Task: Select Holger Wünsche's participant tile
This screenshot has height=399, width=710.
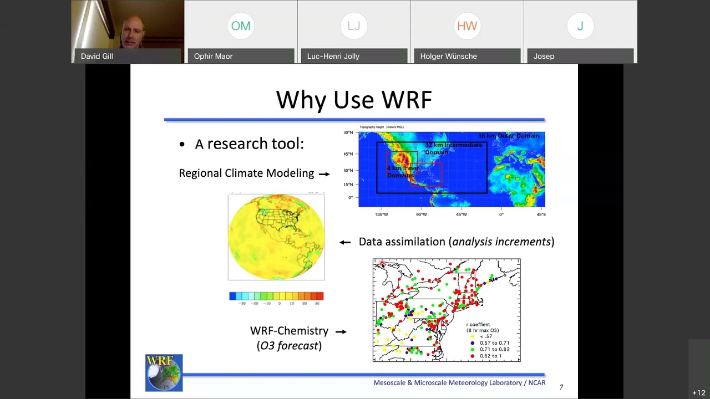Action: pyautogui.click(x=467, y=32)
